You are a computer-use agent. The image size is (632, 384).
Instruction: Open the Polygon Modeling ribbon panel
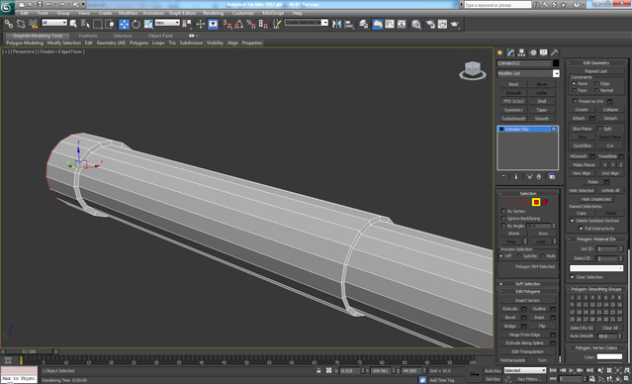click(x=25, y=43)
